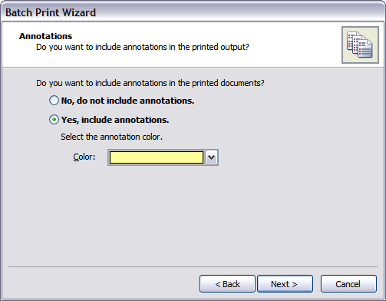This screenshot has width=386, height=301.
Task: Click the horizontal separator line above buttons
Action: (x=193, y=266)
